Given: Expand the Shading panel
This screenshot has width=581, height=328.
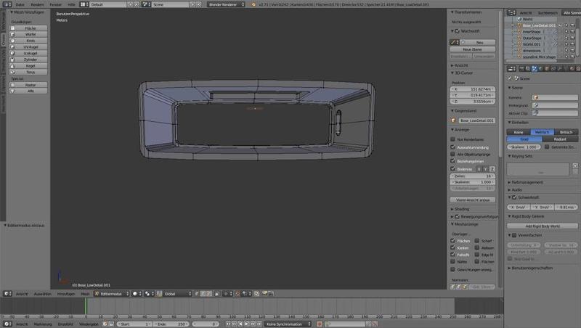Looking at the screenshot, I should click(x=462, y=209).
